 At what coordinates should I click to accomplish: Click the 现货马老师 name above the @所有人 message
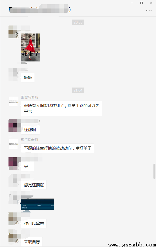pyautogui.click(x=29, y=97)
